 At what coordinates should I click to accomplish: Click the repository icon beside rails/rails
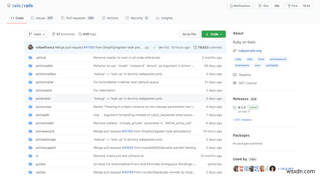(x=9, y=5)
